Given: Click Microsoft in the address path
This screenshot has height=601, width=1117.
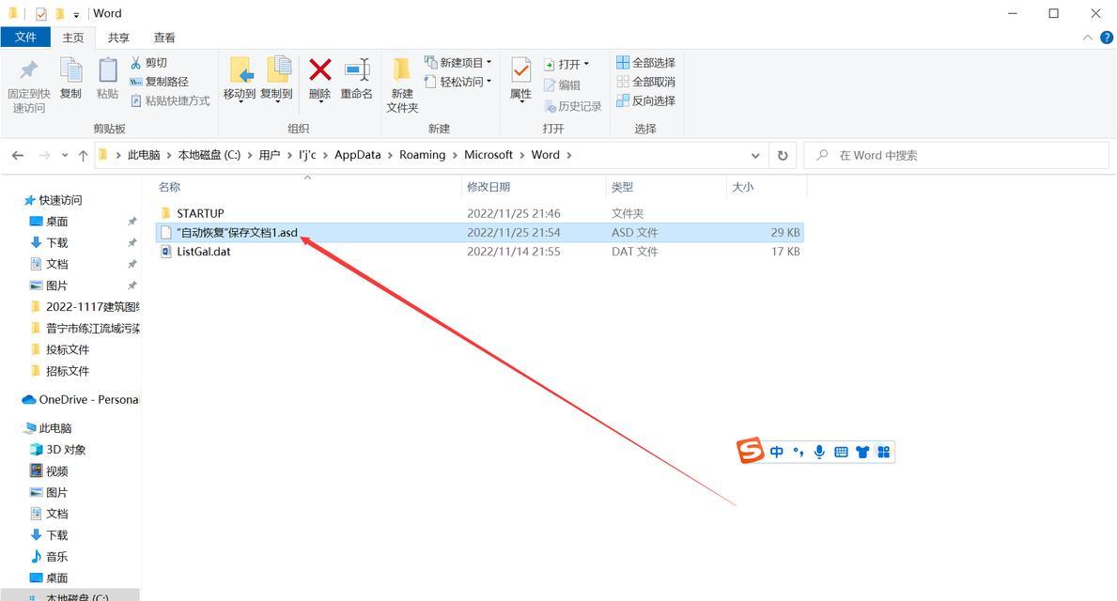Looking at the screenshot, I should (x=488, y=155).
